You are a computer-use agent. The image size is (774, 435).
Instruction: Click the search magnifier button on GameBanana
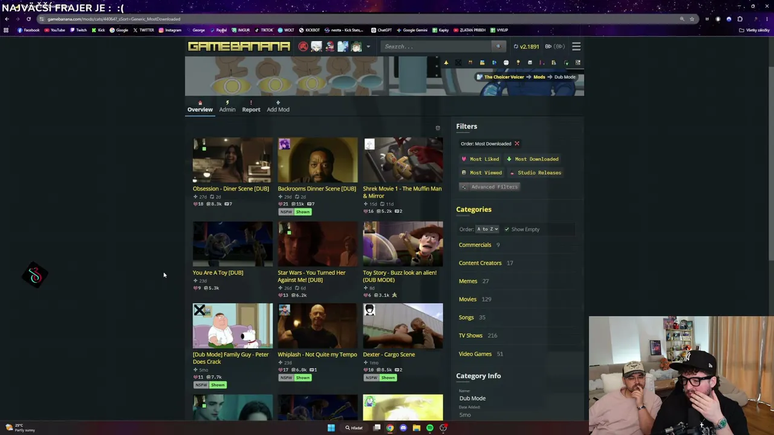point(498,47)
